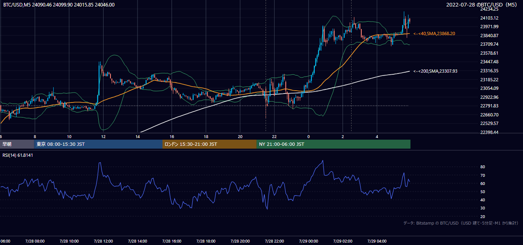This screenshot has width=523, height=245.
Task: Click price axis label 22660.70
Action: (x=489, y=115)
